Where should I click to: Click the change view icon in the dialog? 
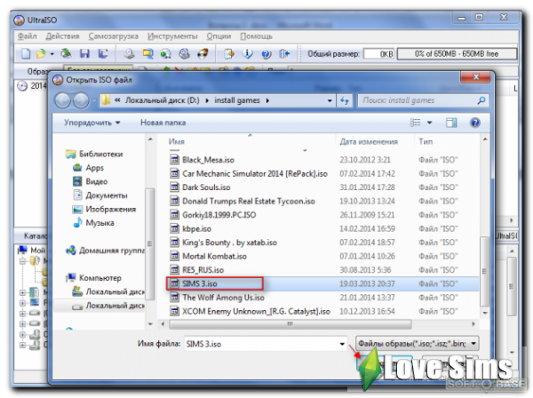(416, 123)
